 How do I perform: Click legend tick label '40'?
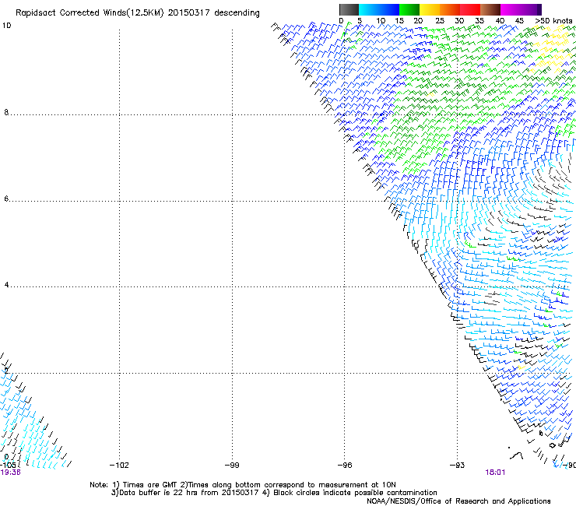click(x=500, y=21)
